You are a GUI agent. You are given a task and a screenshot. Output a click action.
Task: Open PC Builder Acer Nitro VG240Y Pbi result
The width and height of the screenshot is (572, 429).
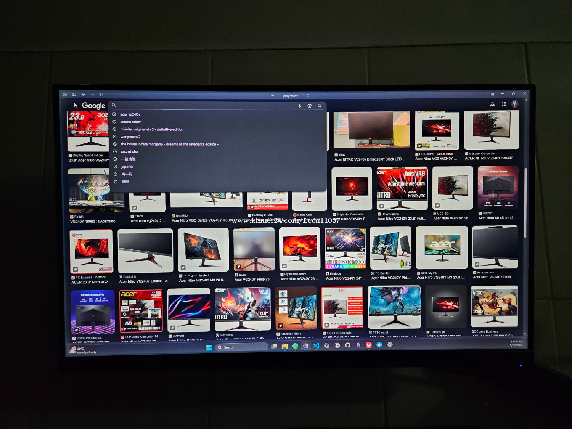click(390, 248)
